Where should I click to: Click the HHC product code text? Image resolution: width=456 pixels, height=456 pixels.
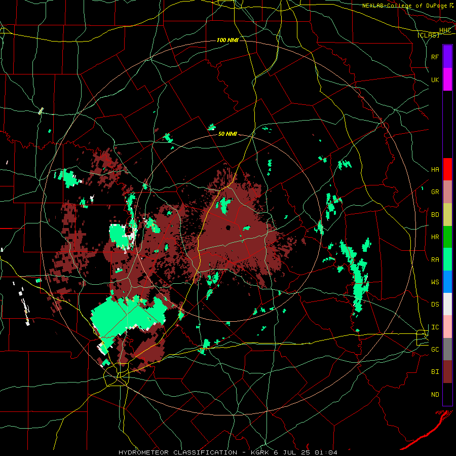tap(445, 30)
